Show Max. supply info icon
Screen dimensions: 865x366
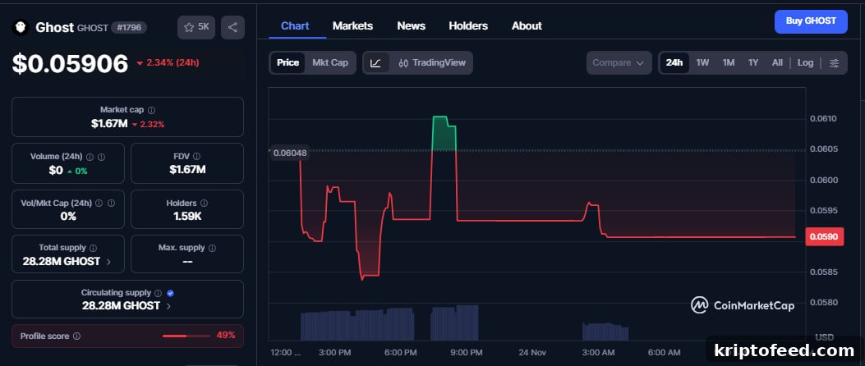[x=213, y=248]
